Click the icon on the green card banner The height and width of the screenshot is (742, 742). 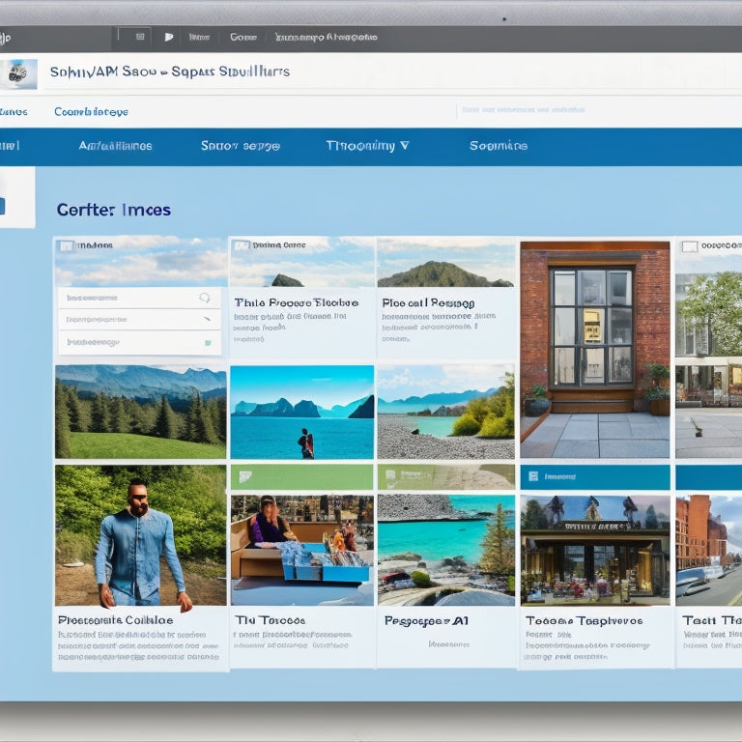244,476
